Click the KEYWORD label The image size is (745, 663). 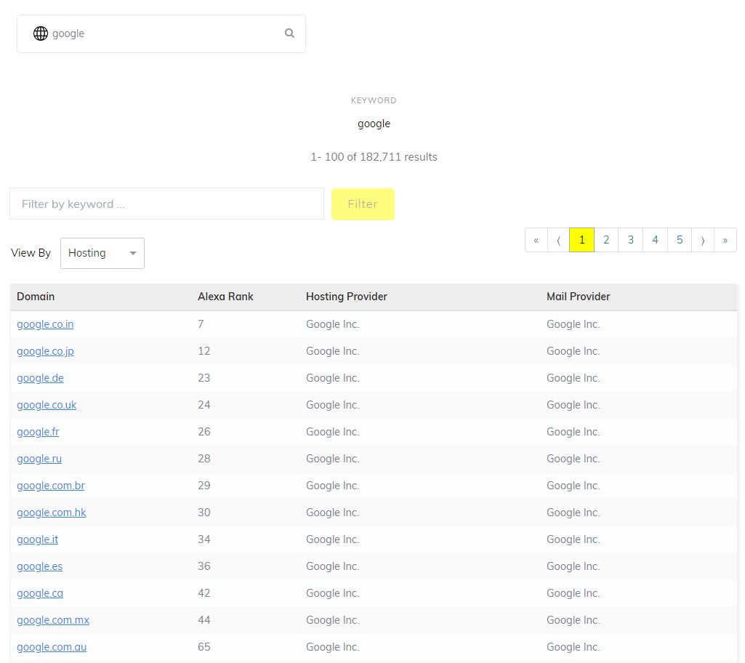tap(374, 100)
